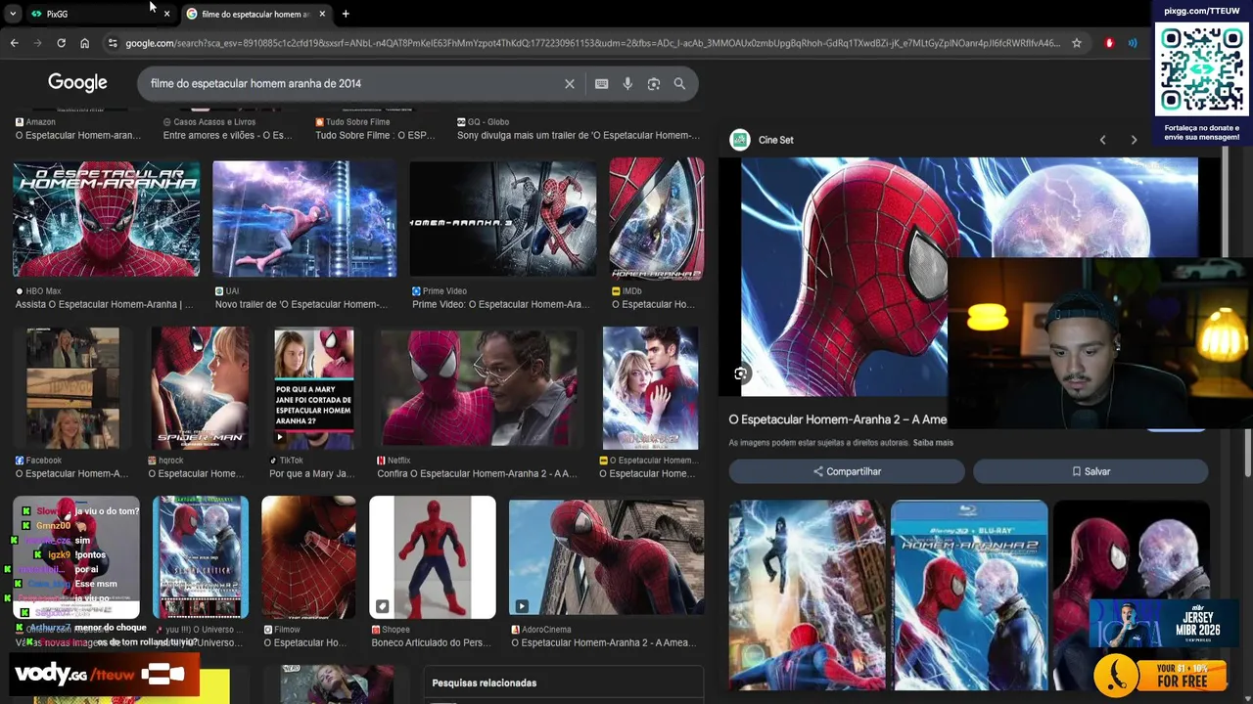Close the PixGG tab
The height and width of the screenshot is (704, 1253).
coord(166,14)
